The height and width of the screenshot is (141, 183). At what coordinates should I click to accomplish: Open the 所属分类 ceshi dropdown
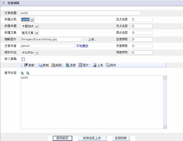pos(27,19)
